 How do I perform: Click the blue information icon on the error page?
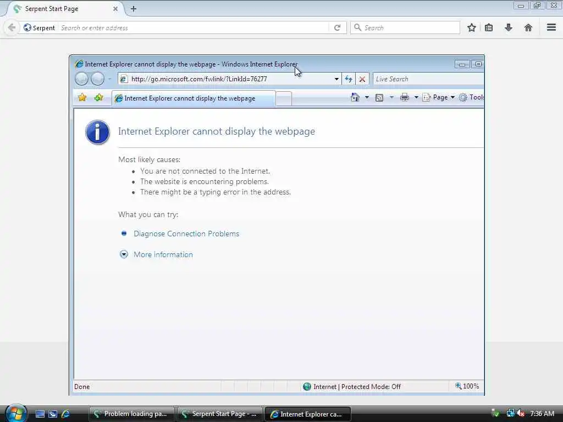(x=97, y=132)
